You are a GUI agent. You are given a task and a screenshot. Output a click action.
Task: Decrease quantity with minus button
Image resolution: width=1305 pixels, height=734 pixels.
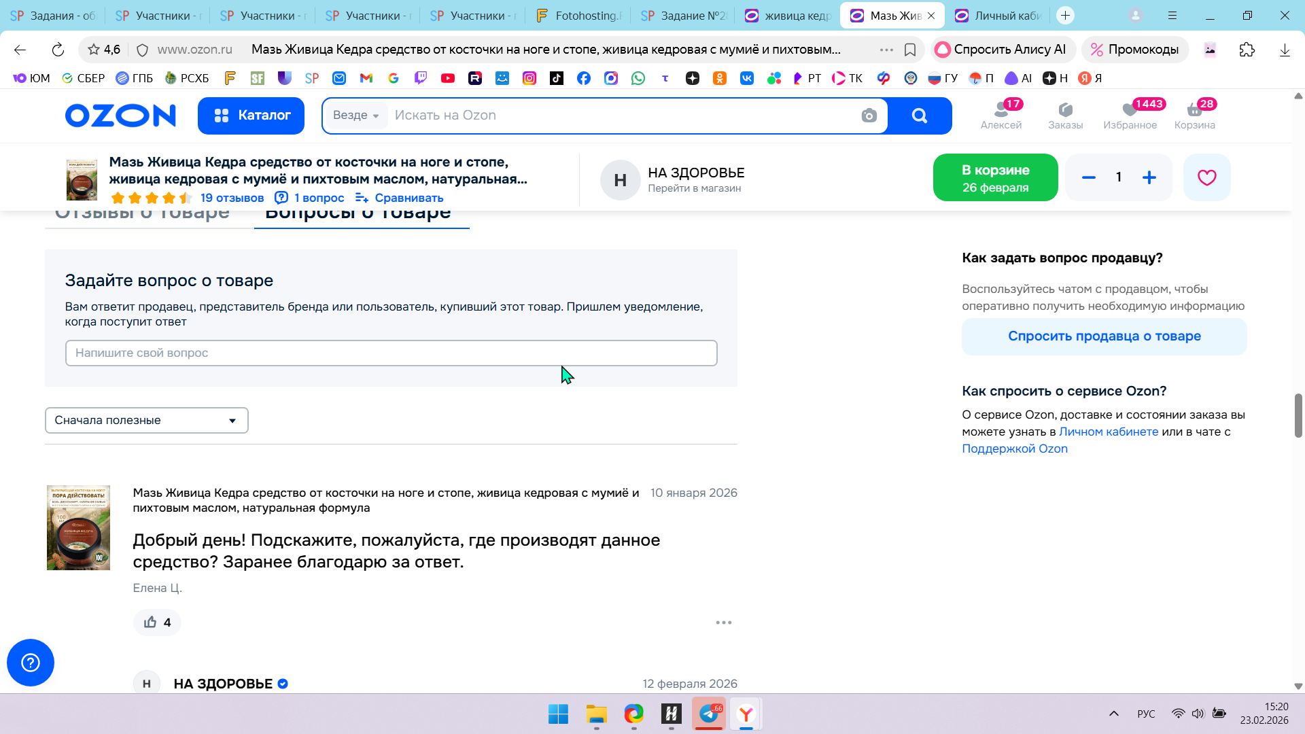click(1089, 177)
